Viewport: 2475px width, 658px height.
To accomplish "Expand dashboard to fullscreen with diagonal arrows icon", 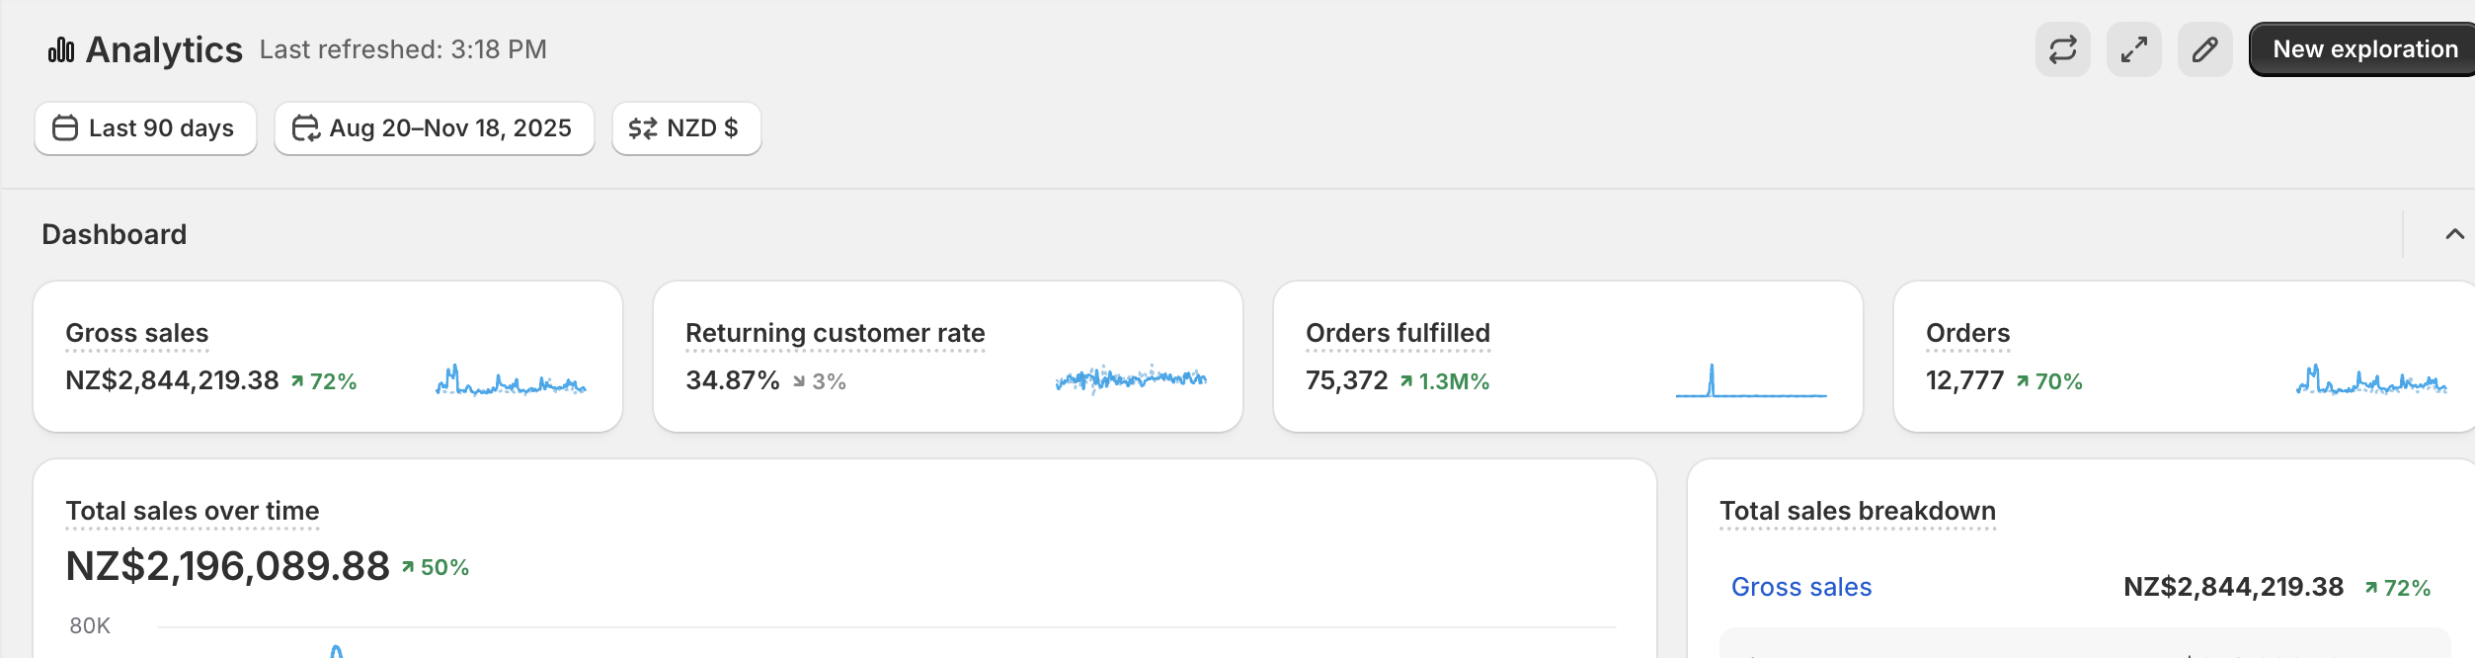I will point(2133,48).
